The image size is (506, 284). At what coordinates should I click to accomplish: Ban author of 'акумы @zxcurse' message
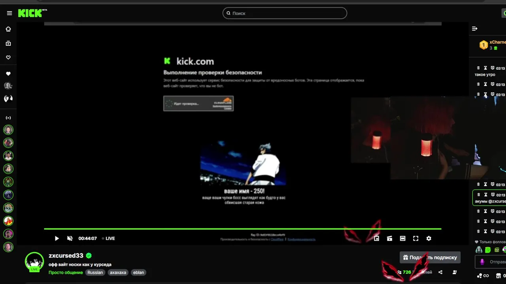493,194
